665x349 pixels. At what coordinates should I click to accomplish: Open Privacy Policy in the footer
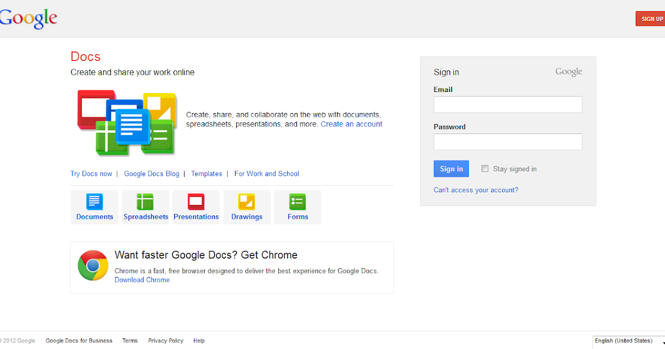pyautogui.click(x=166, y=341)
